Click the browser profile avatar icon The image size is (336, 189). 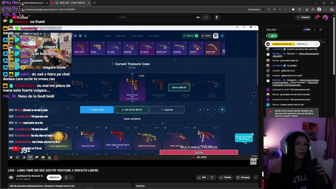(x=319, y=9)
